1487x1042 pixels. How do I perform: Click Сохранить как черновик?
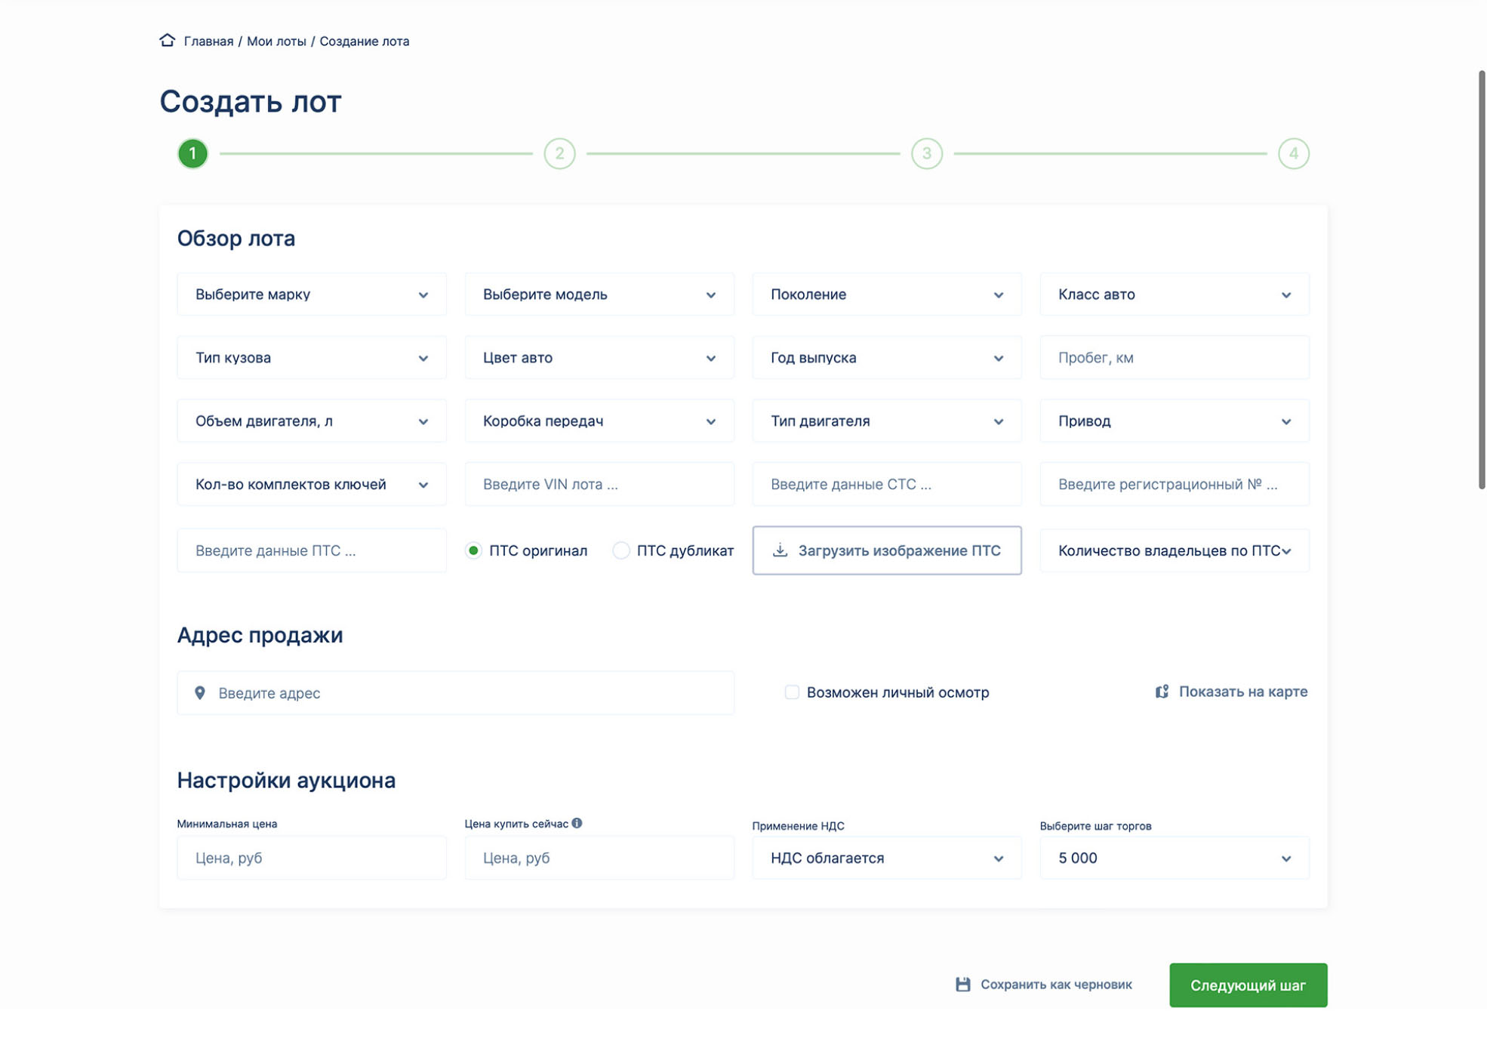[1055, 985]
